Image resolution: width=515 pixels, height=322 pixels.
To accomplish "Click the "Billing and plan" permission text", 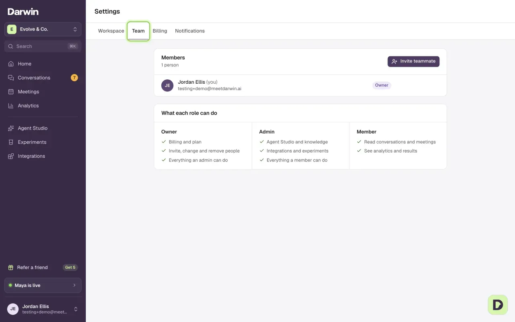I will (x=185, y=142).
